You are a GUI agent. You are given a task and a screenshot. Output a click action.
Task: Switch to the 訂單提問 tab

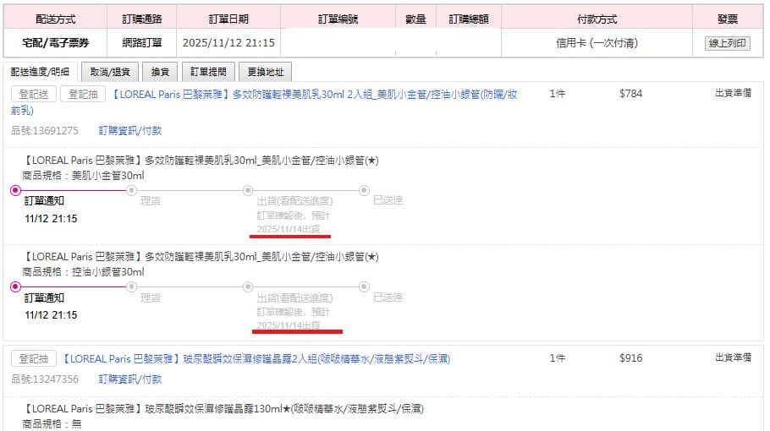point(208,72)
